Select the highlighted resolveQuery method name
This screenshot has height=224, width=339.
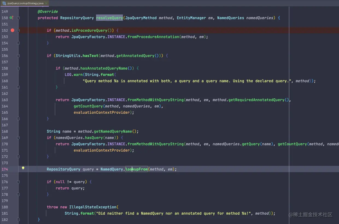click(109, 18)
